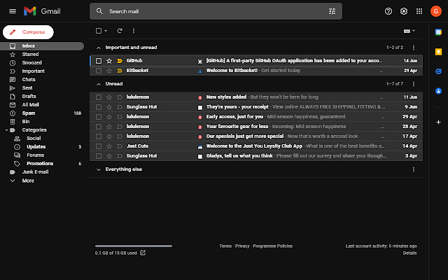Viewport: 448px width, 280px height.
Task: Click the search options filter icon
Action: tap(332, 11)
